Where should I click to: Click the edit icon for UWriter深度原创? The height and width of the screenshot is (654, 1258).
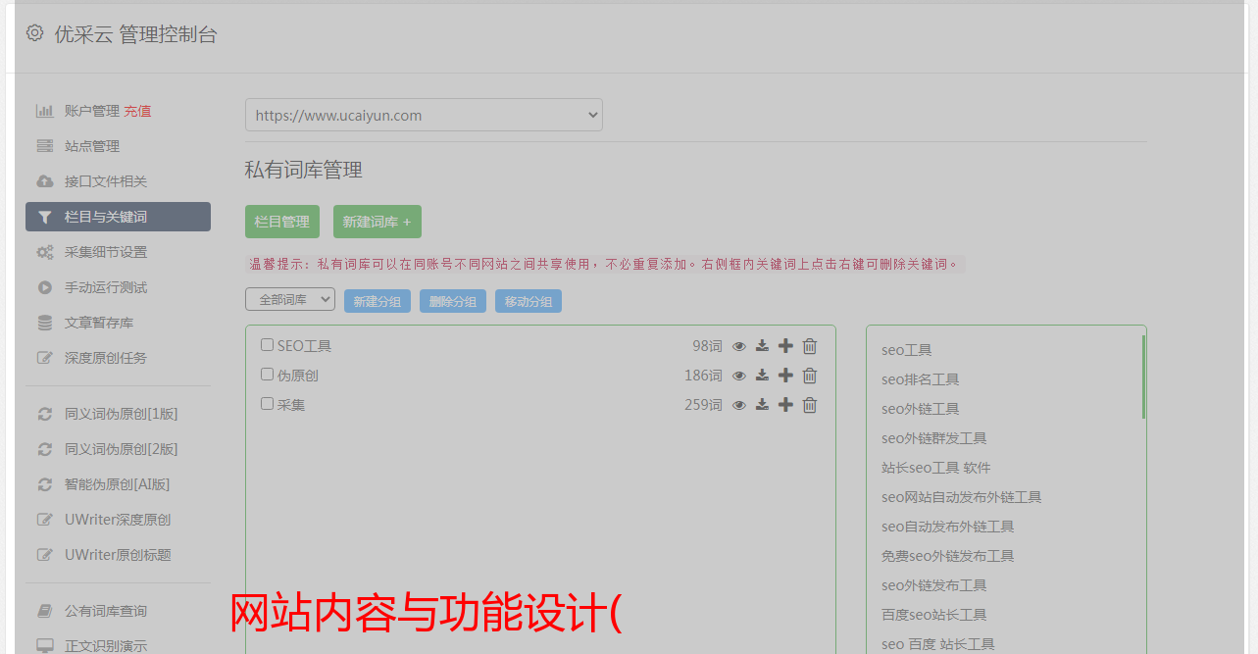44,520
